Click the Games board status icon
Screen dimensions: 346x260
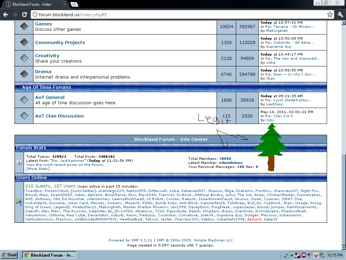click(x=24, y=26)
